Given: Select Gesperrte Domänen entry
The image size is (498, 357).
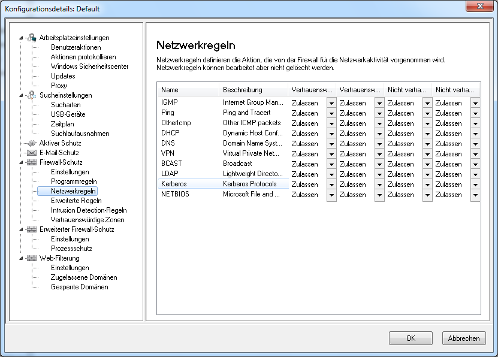Looking at the screenshot, I should pyautogui.click(x=79, y=287).
